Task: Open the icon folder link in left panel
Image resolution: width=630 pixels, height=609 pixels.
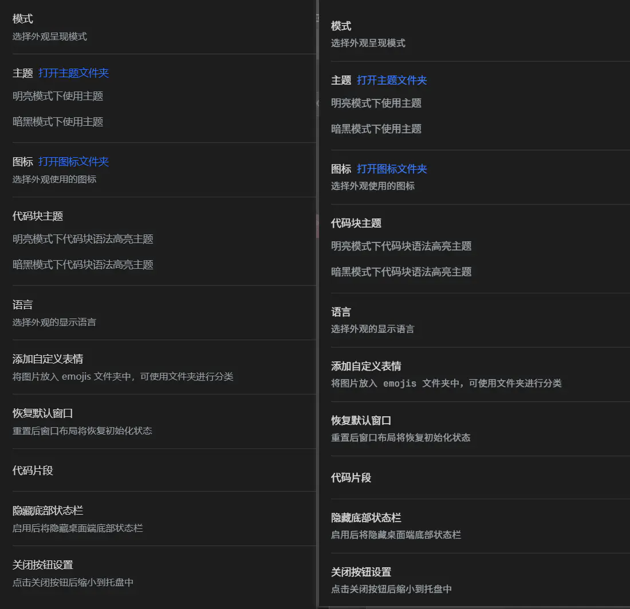Action: 73,162
